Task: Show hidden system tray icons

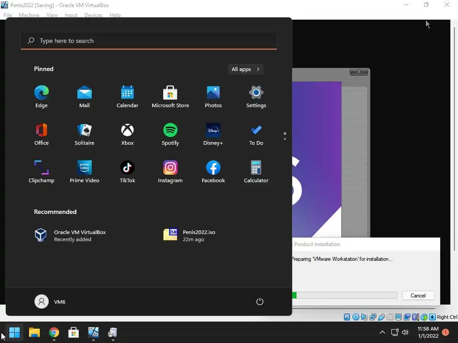Action: 382,332
